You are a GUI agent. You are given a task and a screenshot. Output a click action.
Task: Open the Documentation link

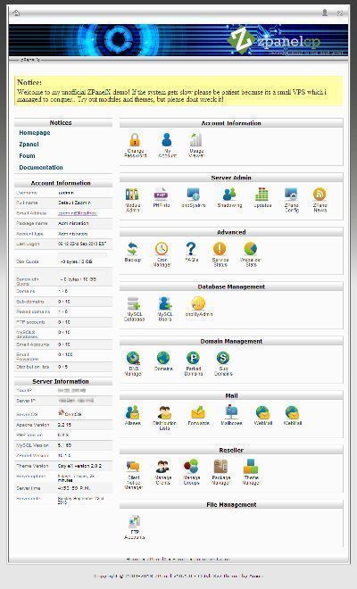pos(41,167)
